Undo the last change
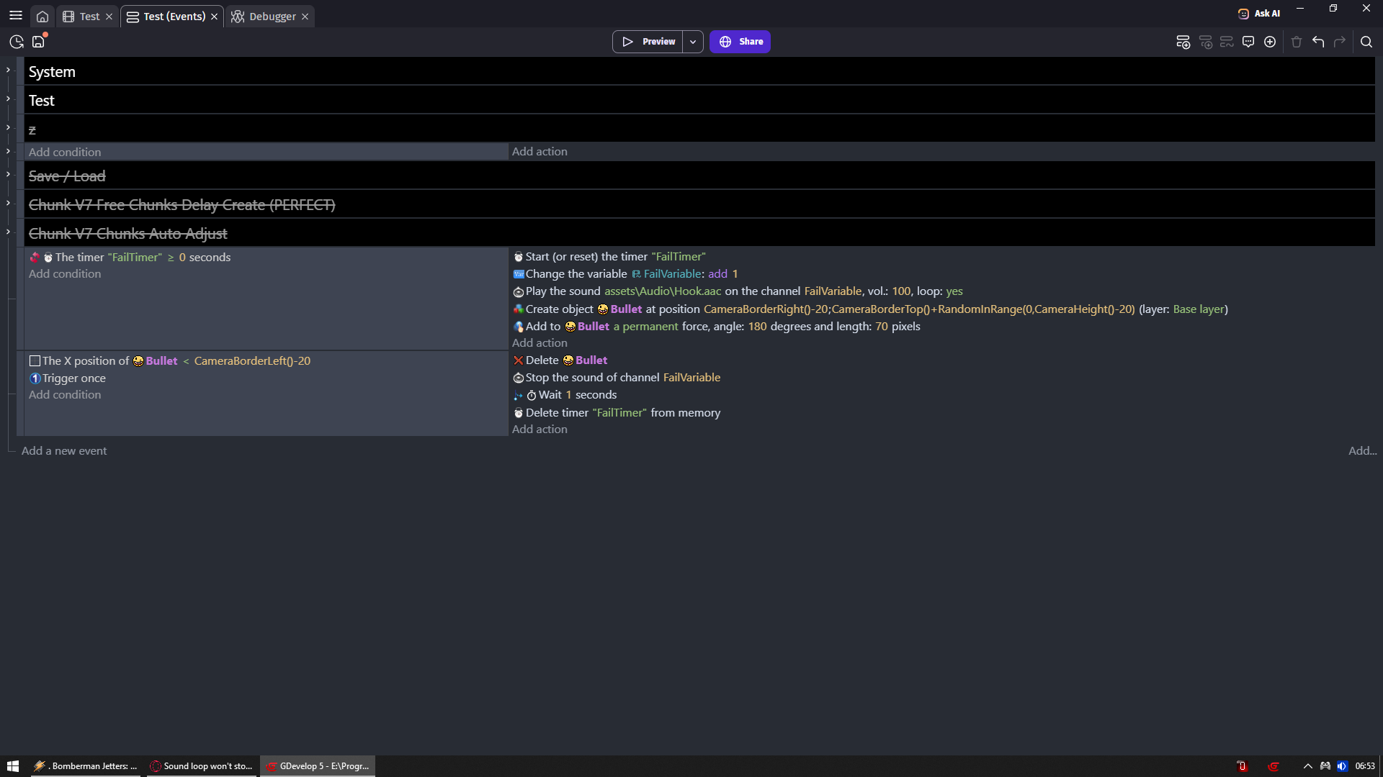This screenshot has height=777, width=1383. (x=1318, y=42)
